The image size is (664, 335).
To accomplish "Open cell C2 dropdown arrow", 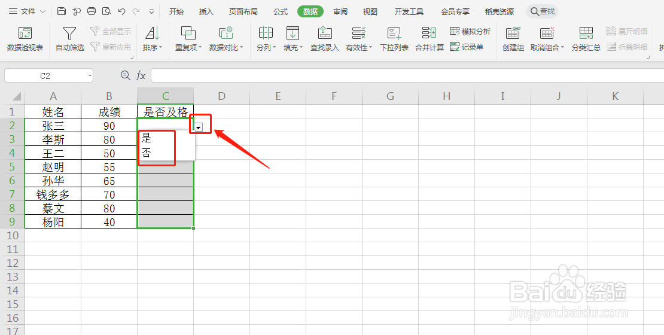I will tap(198, 128).
